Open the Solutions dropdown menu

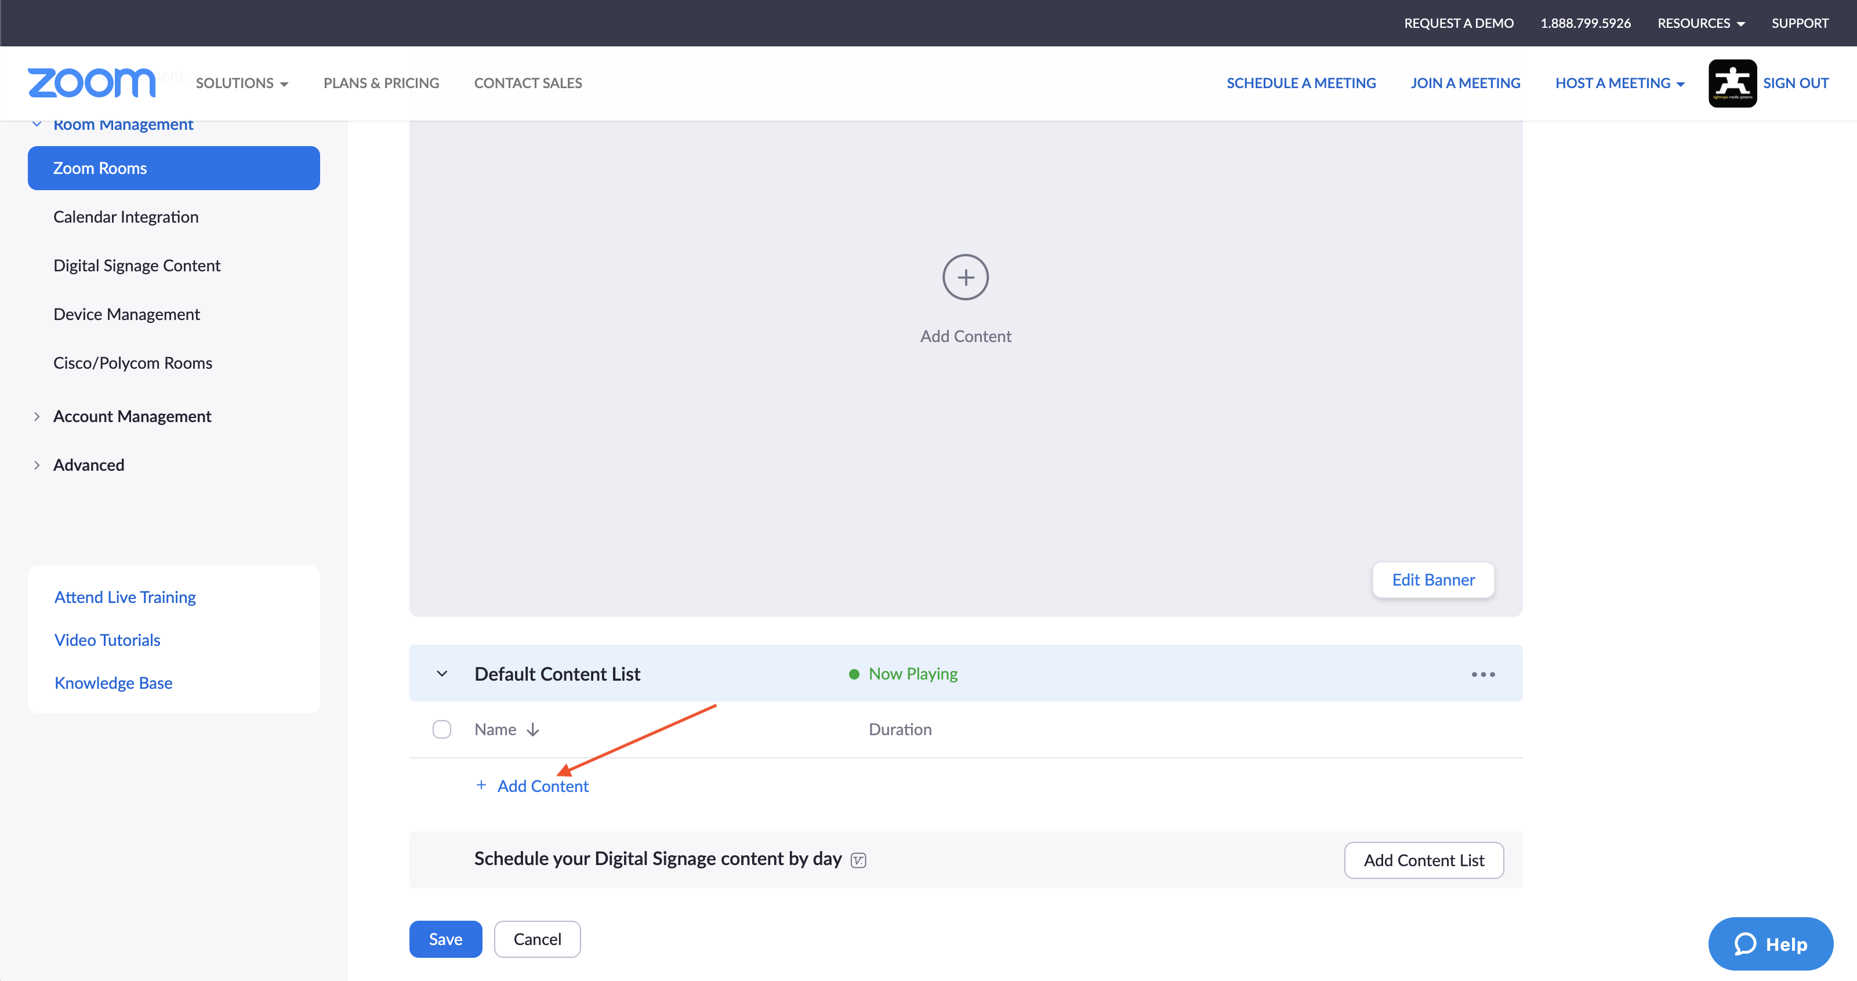tap(241, 83)
